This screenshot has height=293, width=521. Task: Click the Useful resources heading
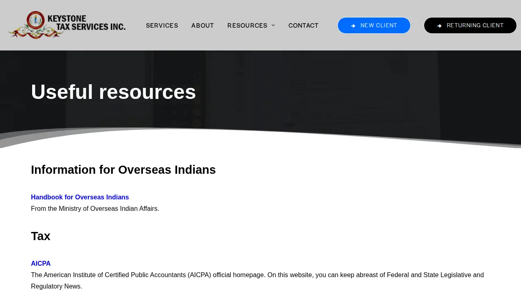tap(114, 92)
